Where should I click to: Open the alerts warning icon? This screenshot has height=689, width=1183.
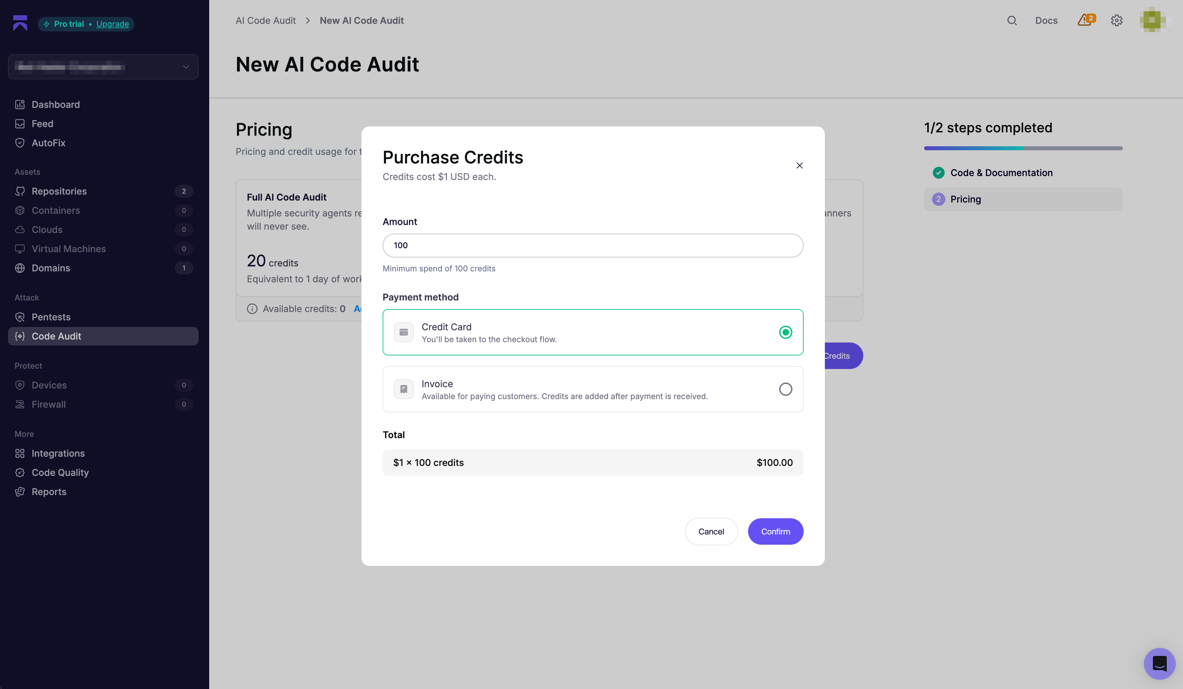(1086, 20)
